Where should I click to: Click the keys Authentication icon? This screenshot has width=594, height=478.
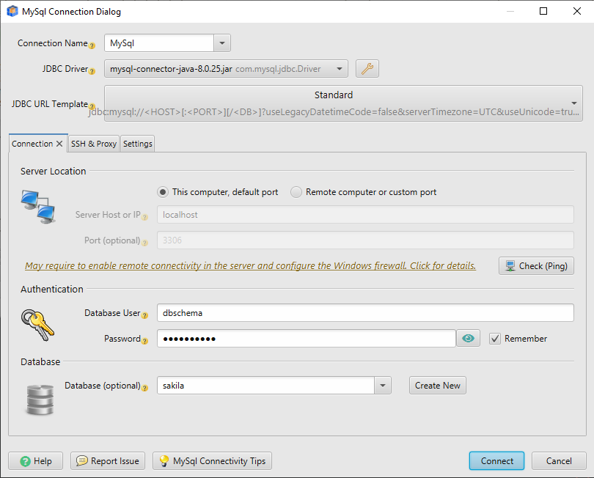click(38, 326)
